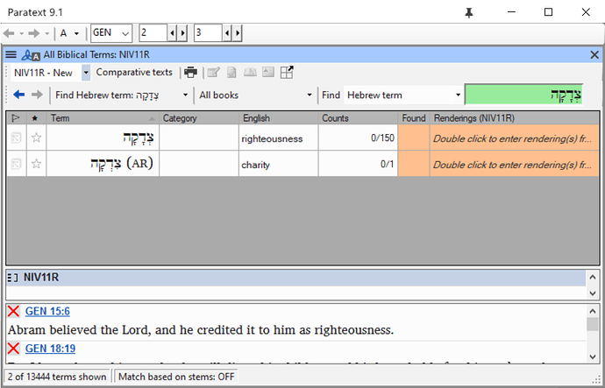The height and width of the screenshot is (388, 605).
Task: Click the Renderings (NIV11R) column header
Action: pos(515,118)
